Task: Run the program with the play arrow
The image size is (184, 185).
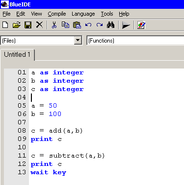Action: coord(126,25)
